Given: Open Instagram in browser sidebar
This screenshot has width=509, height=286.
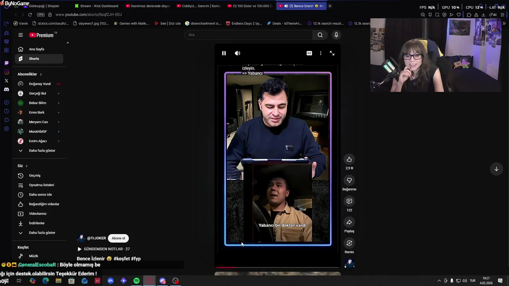Looking at the screenshot, I should 6,72.
